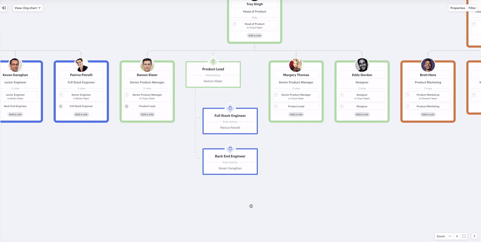Collapse the left sidebar panel
481x242 pixels.
[4, 8]
